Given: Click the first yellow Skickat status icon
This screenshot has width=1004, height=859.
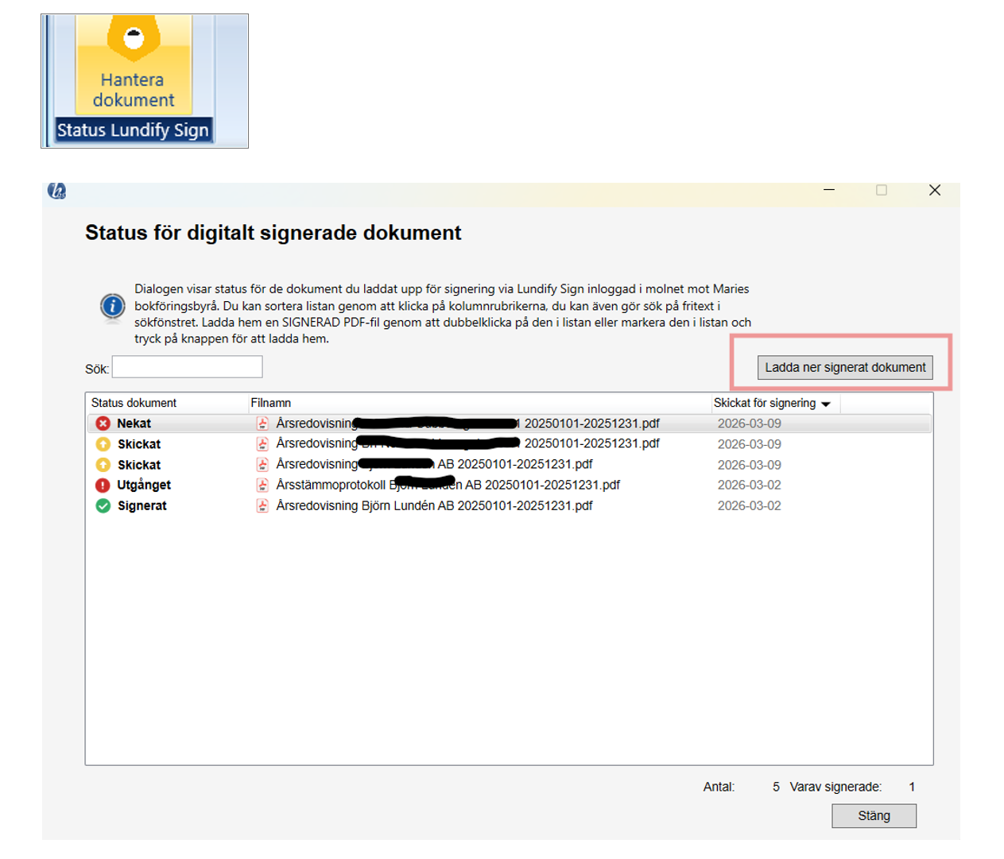Looking at the screenshot, I should click(x=103, y=444).
